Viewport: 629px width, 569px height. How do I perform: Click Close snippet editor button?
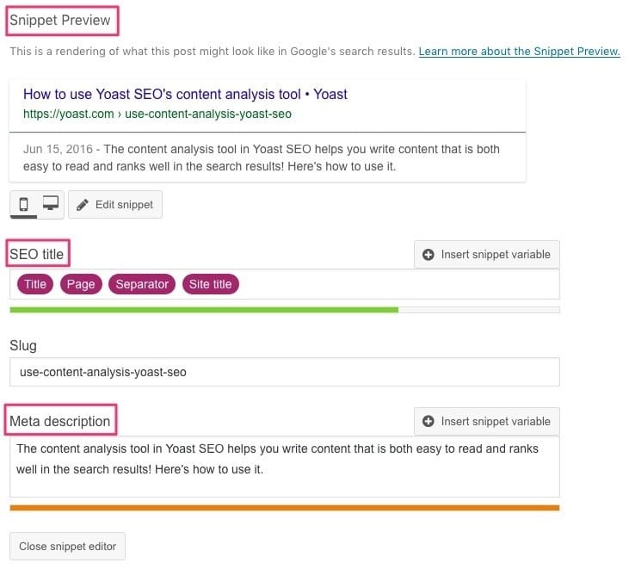[x=67, y=547]
